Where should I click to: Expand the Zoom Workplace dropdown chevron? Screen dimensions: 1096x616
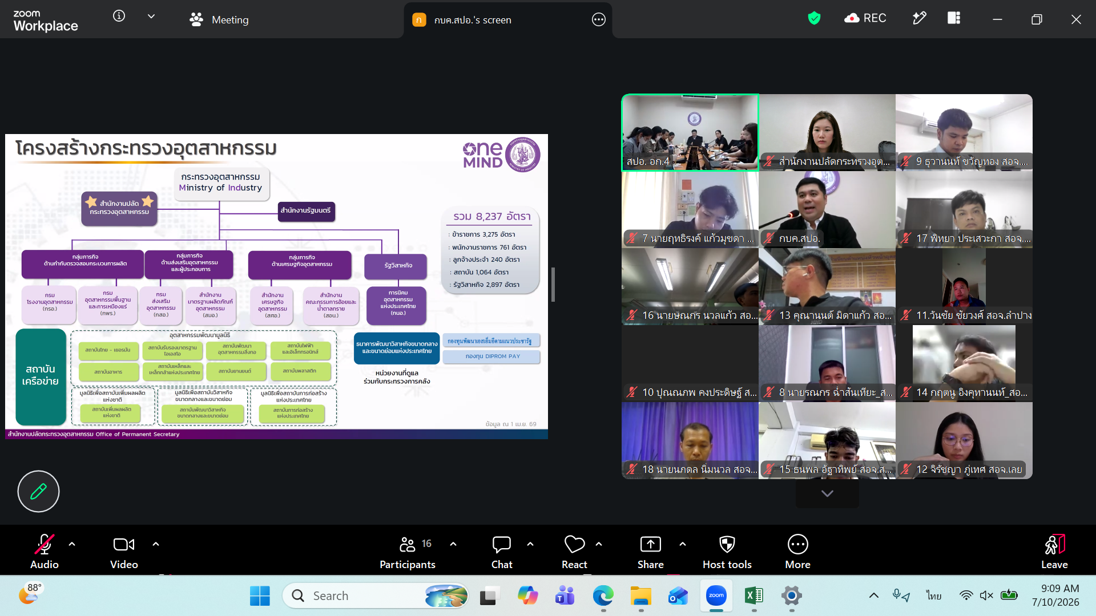pyautogui.click(x=151, y=17)
